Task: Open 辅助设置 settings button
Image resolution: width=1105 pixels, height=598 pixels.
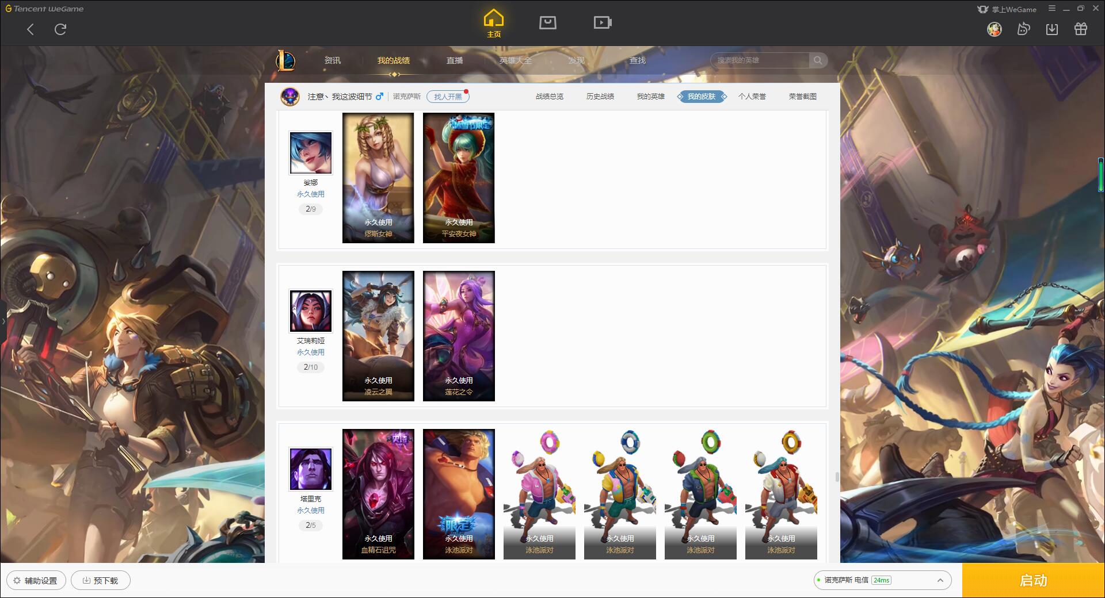Action: coord(36,580)
